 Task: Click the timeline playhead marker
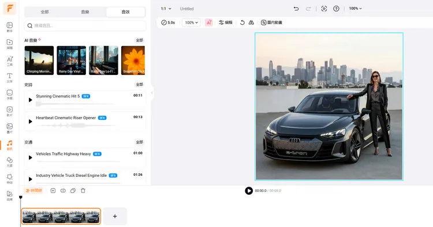click(20, 197)
